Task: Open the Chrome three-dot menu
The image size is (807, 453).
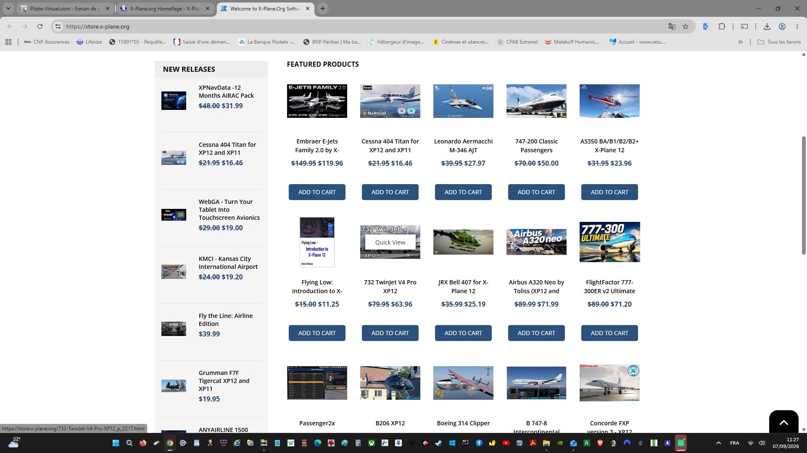Action: tap(797, 26)
